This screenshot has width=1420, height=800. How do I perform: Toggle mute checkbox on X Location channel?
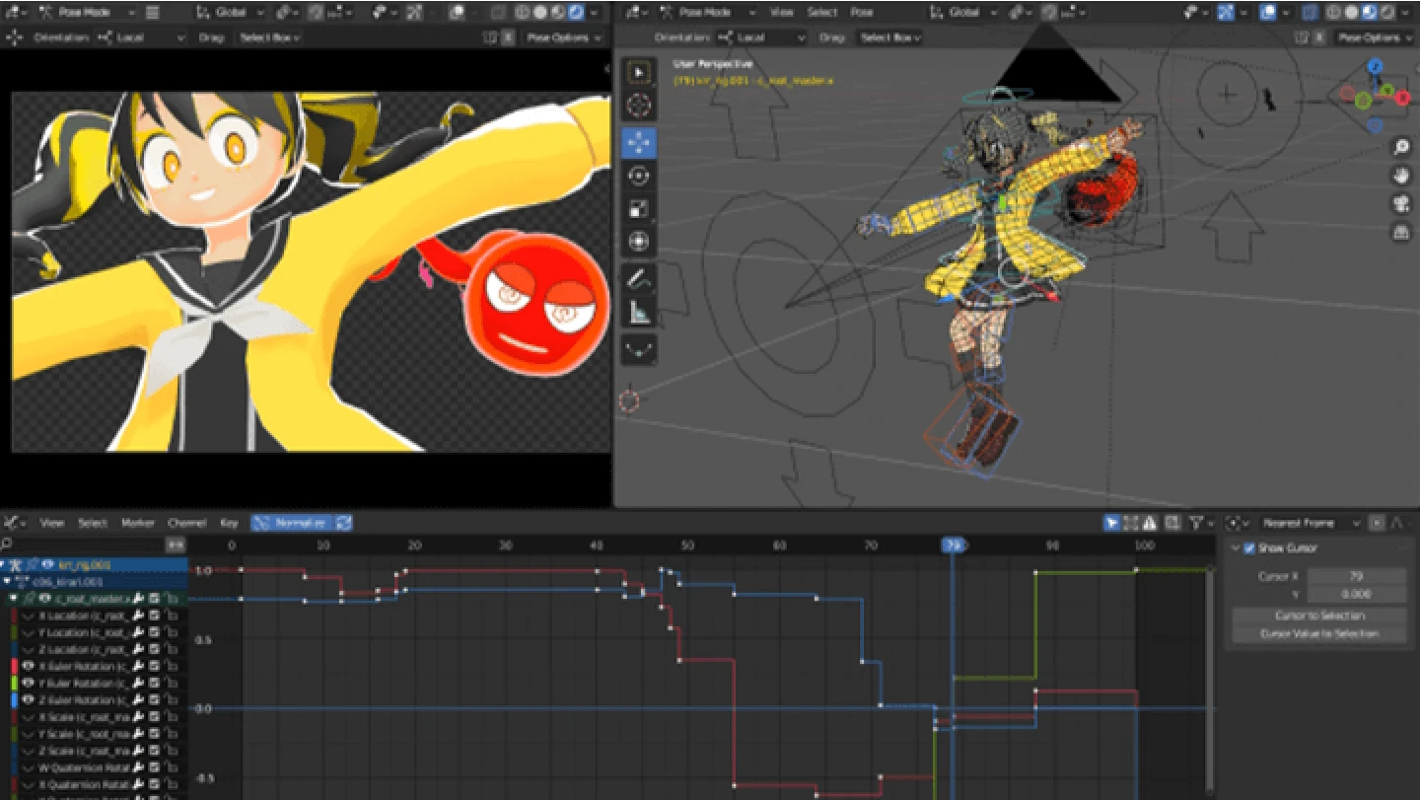point(155,617)
